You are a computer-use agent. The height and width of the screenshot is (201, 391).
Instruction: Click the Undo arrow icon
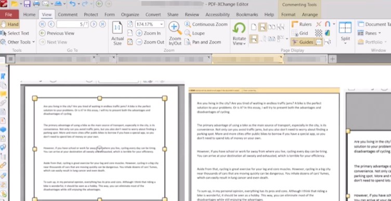pos(73,4)
